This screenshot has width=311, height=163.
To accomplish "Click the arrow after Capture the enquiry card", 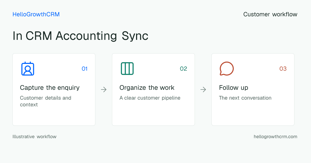I will (x=104, y=90).
